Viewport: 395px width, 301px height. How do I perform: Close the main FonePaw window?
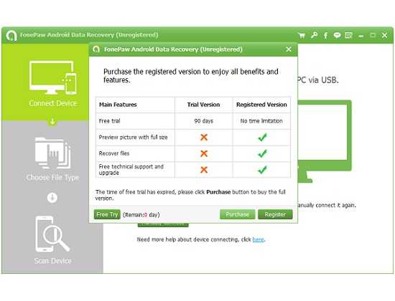tap(384, 35)
